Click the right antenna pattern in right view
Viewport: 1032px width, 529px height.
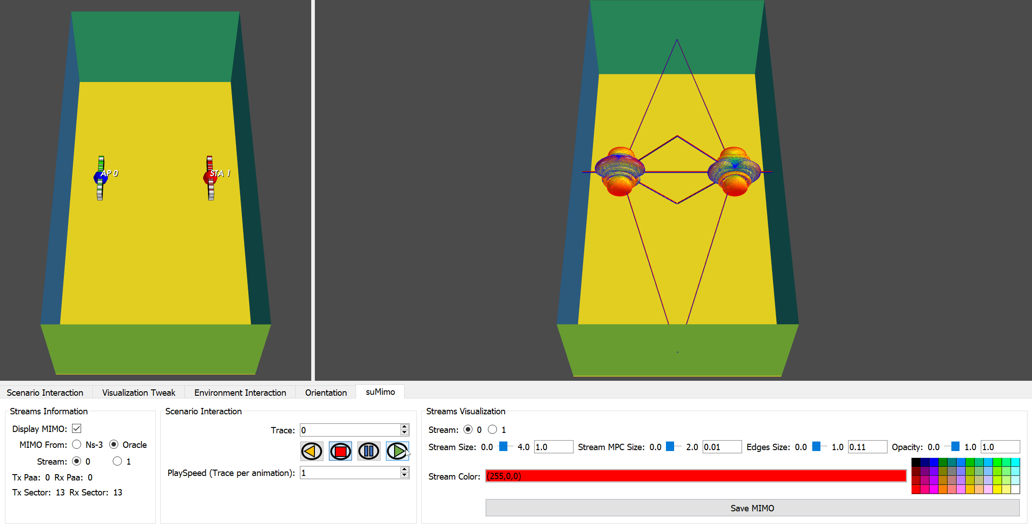pos(734,171)
